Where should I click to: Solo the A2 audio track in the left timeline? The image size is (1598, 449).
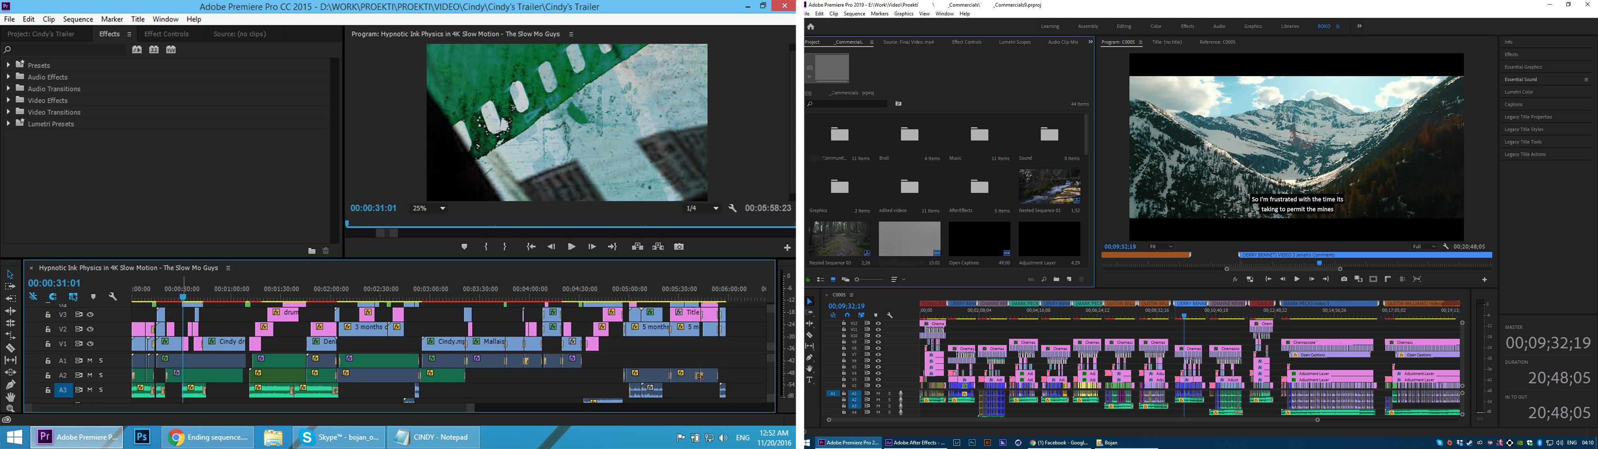100,375
